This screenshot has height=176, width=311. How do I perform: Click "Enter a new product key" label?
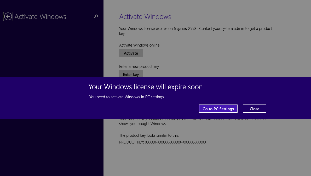(139, 67)
